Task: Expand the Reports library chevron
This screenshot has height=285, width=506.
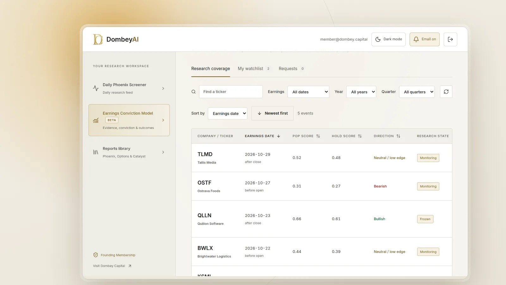Action: 163,152
